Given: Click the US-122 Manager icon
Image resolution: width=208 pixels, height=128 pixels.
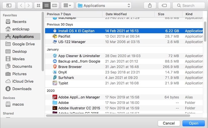Looking at the screenshot, I should [x=55, y=42].
